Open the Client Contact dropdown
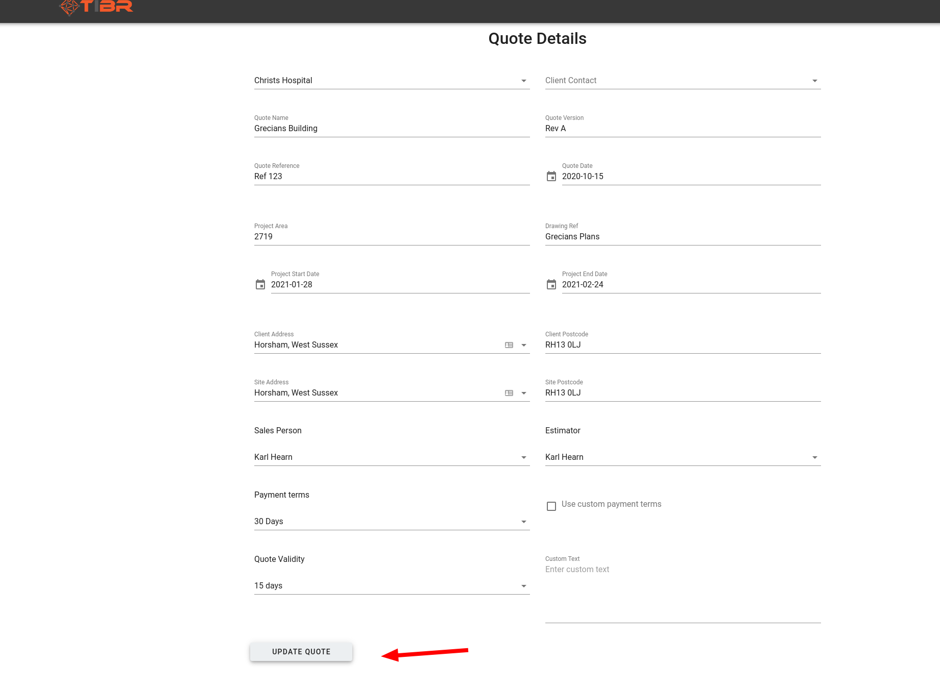 click(814, 81)
